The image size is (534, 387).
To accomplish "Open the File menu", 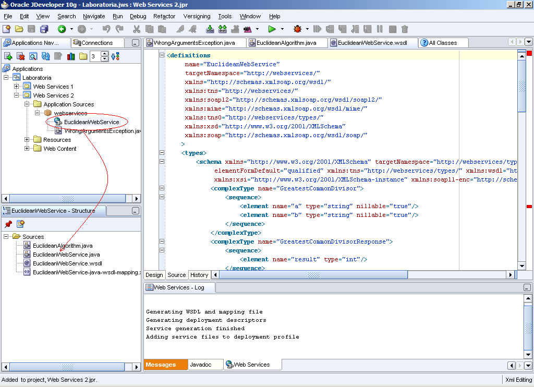I will tap(8, 16).
